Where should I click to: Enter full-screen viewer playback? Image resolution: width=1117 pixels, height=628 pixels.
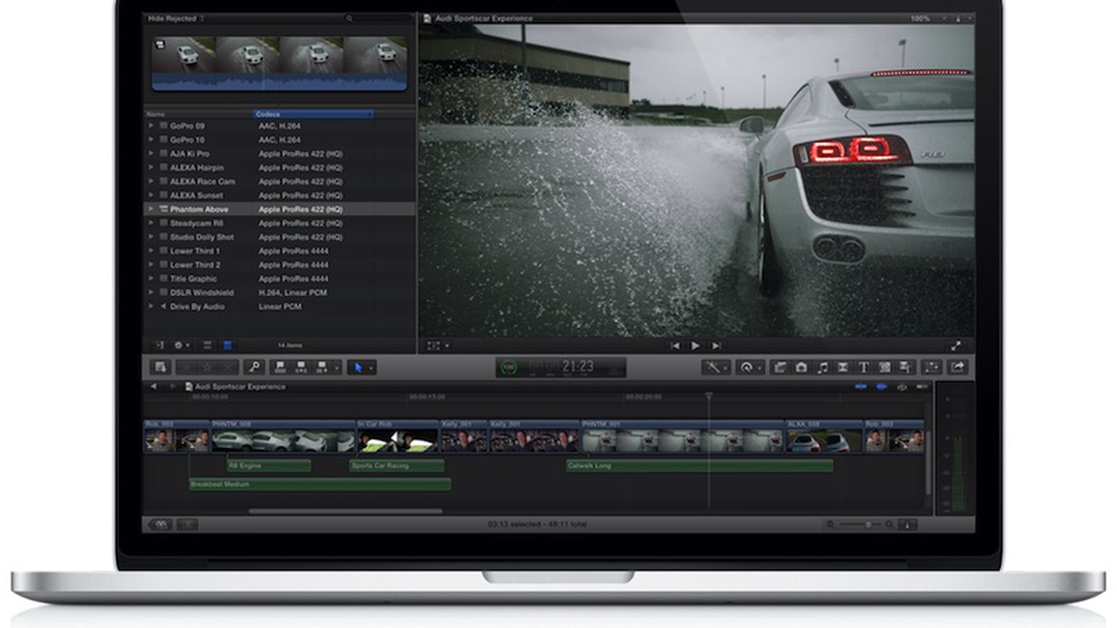pyautogui.click(x=956, y=345)
